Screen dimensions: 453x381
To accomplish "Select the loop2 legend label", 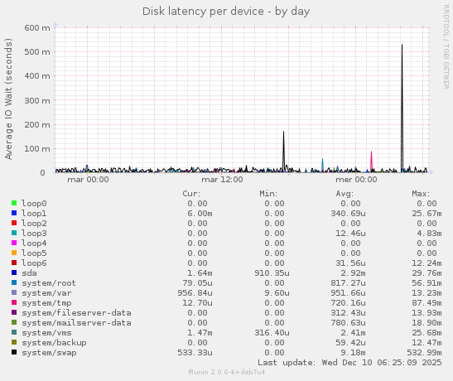I will pyautogui.click(x=34, y=224).
